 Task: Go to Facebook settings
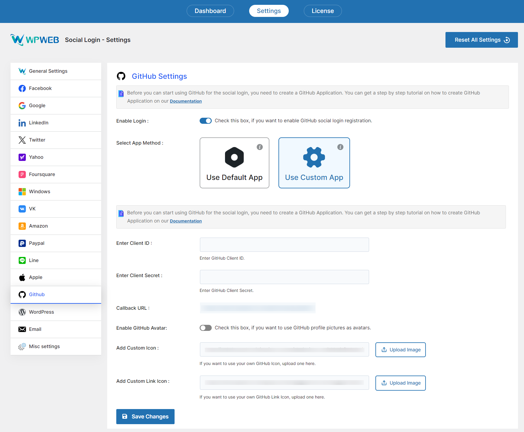pos(56,88)
